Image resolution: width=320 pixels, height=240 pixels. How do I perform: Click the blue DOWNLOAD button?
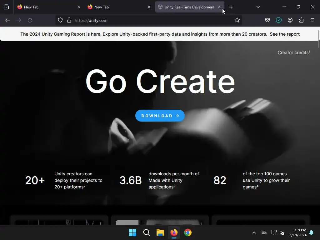tap(160, 116)
